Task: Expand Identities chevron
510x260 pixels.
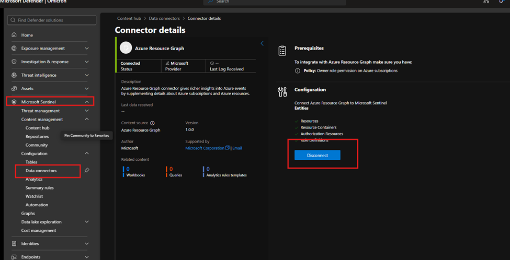Action: [x=86, y=243]
